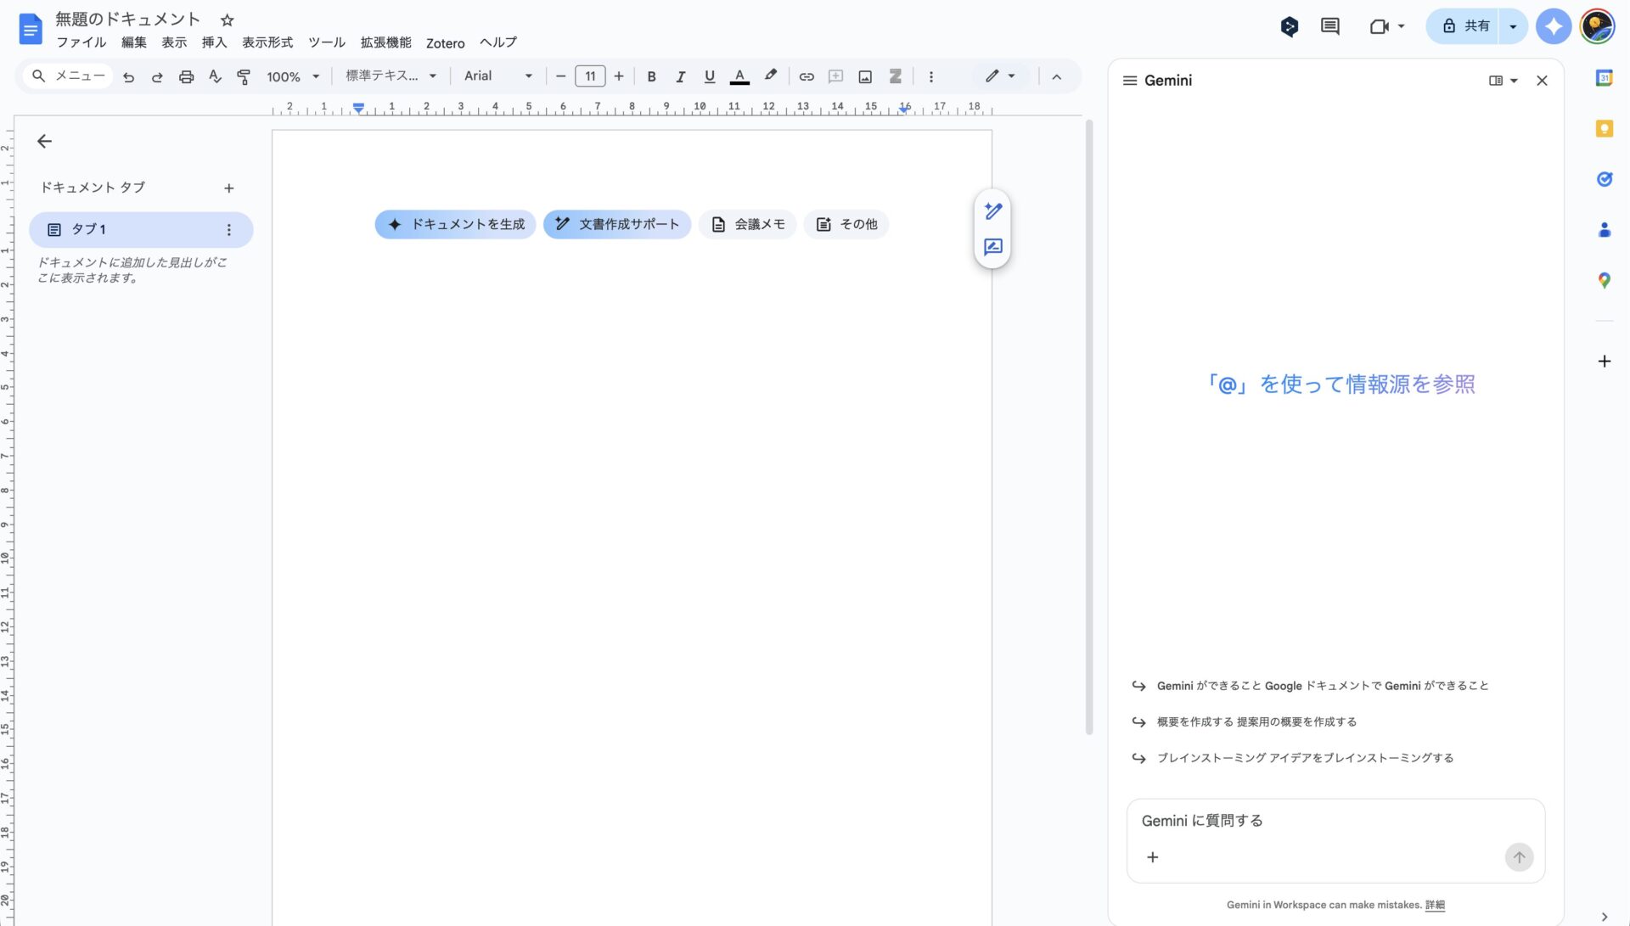The image size is (1630, 926).
Task: Insert a link with the link icon
Action: click(x=807, y=76)
